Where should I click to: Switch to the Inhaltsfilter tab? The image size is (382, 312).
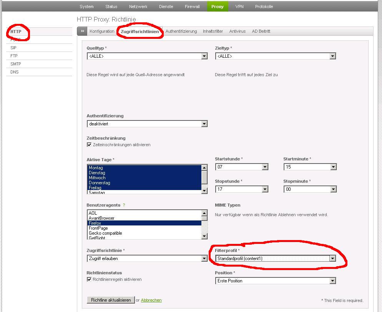tap(213, 31)
